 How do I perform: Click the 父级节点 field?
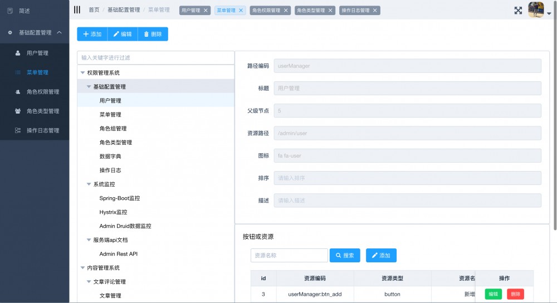tap(408, 111)
